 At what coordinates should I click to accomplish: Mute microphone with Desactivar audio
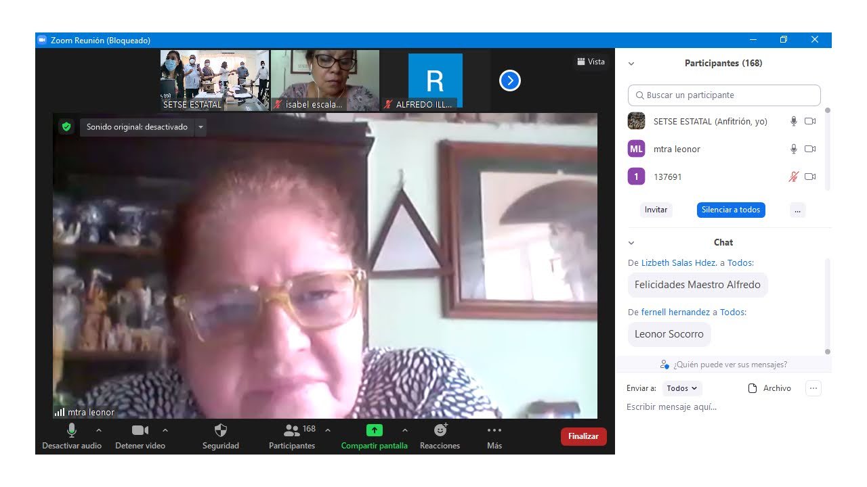tap(72, 436)
